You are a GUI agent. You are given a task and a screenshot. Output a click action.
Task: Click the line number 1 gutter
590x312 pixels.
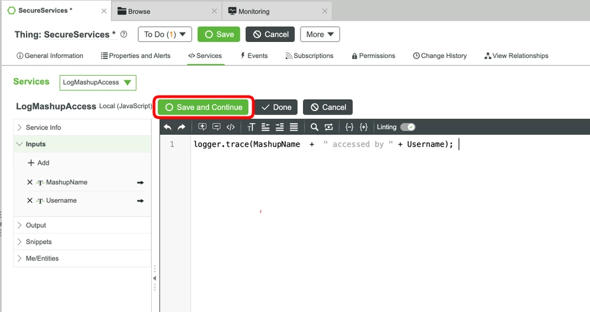(x=172, y=144)
